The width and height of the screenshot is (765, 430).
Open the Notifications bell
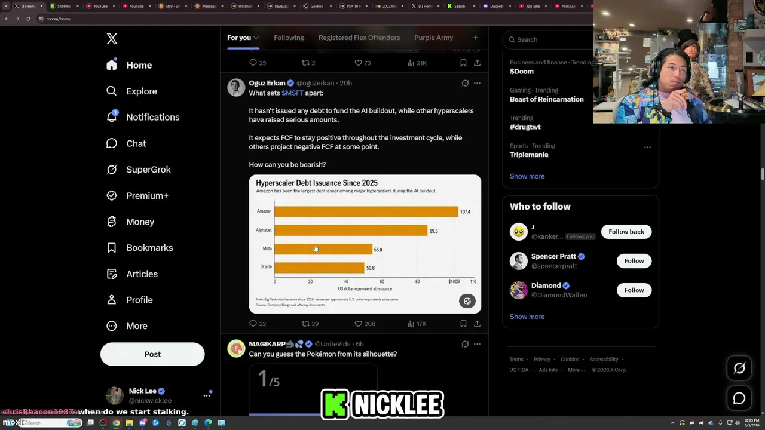click(142, 117)
